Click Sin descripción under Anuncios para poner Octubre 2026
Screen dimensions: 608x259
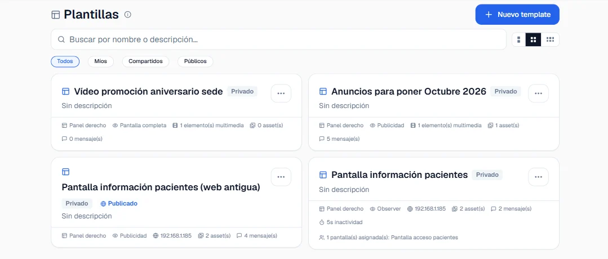pyautogui.click(x=344, y=105)
